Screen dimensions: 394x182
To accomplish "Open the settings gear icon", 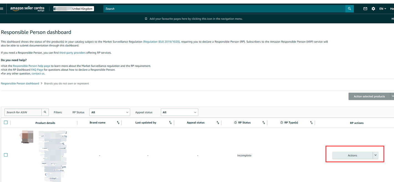I will coord(373,9).
